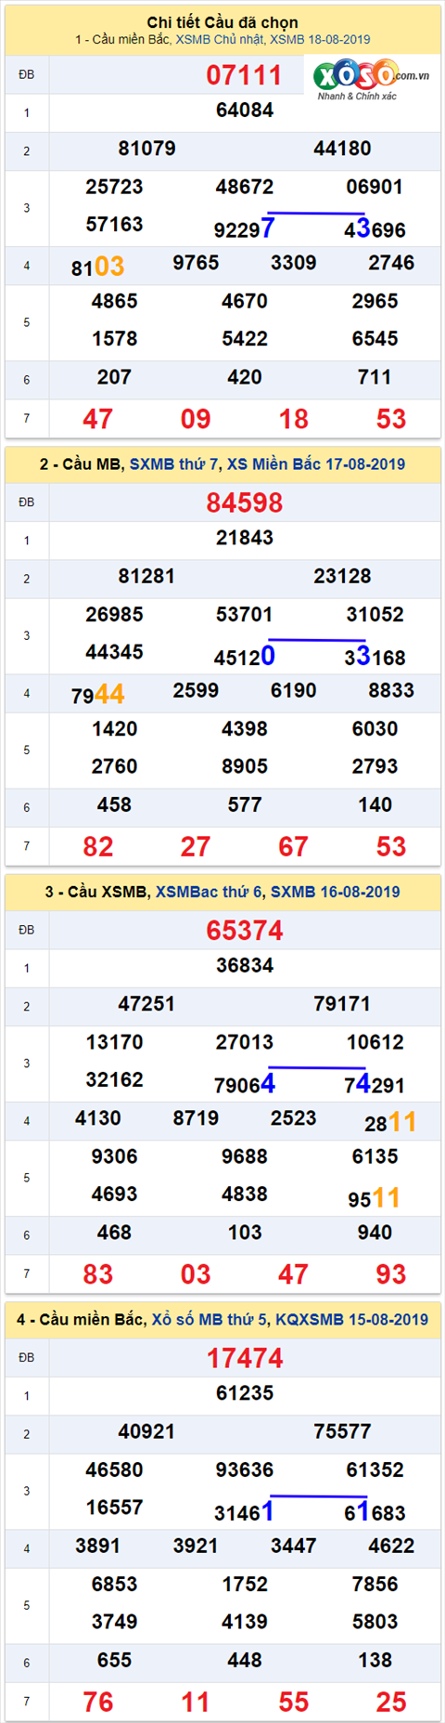Click fifth prize number 9511

coord(375,1198)
